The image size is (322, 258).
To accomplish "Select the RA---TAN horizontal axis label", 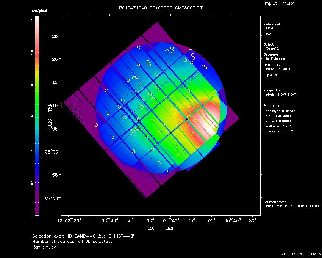I will pos(161,228).
